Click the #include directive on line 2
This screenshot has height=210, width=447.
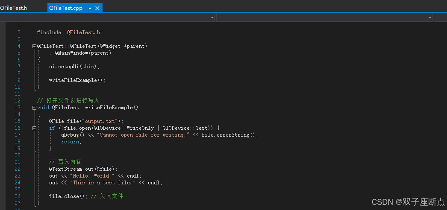(x=49, y=32)
